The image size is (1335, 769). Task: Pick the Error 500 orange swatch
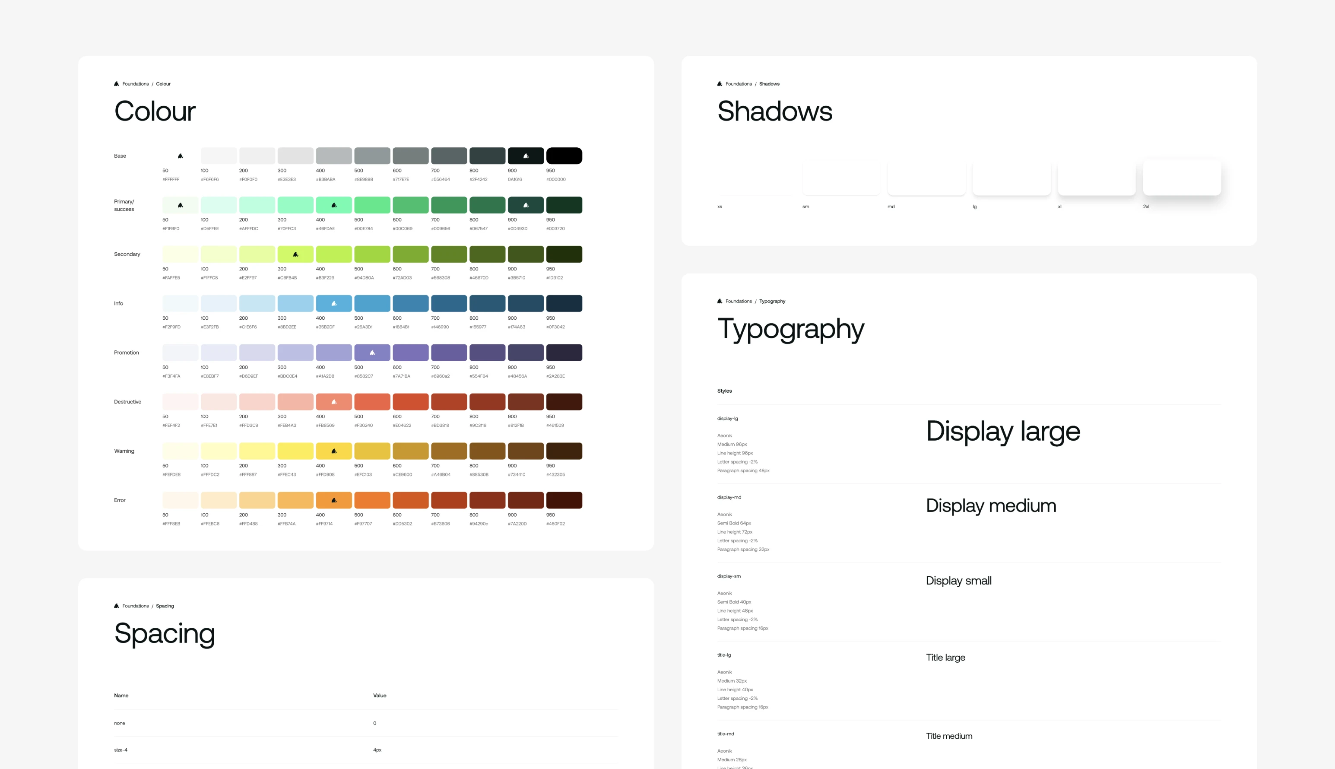372,500
